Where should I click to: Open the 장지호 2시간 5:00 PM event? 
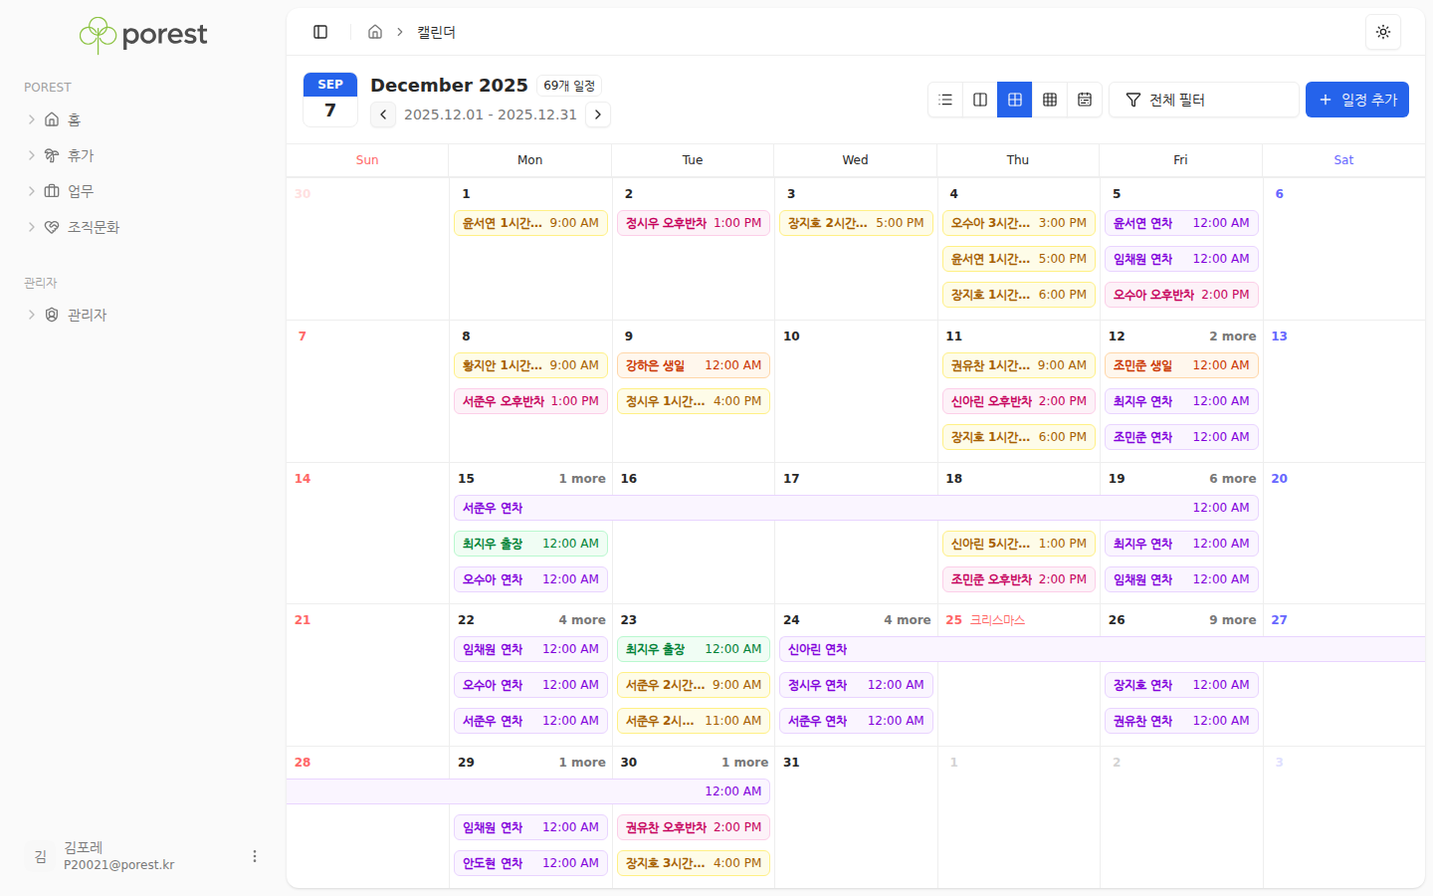(x=856, y=223)
